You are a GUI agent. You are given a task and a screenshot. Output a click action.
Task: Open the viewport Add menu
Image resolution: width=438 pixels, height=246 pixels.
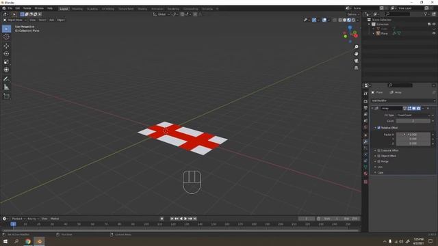pyautogui.click(x=51, y=20)
